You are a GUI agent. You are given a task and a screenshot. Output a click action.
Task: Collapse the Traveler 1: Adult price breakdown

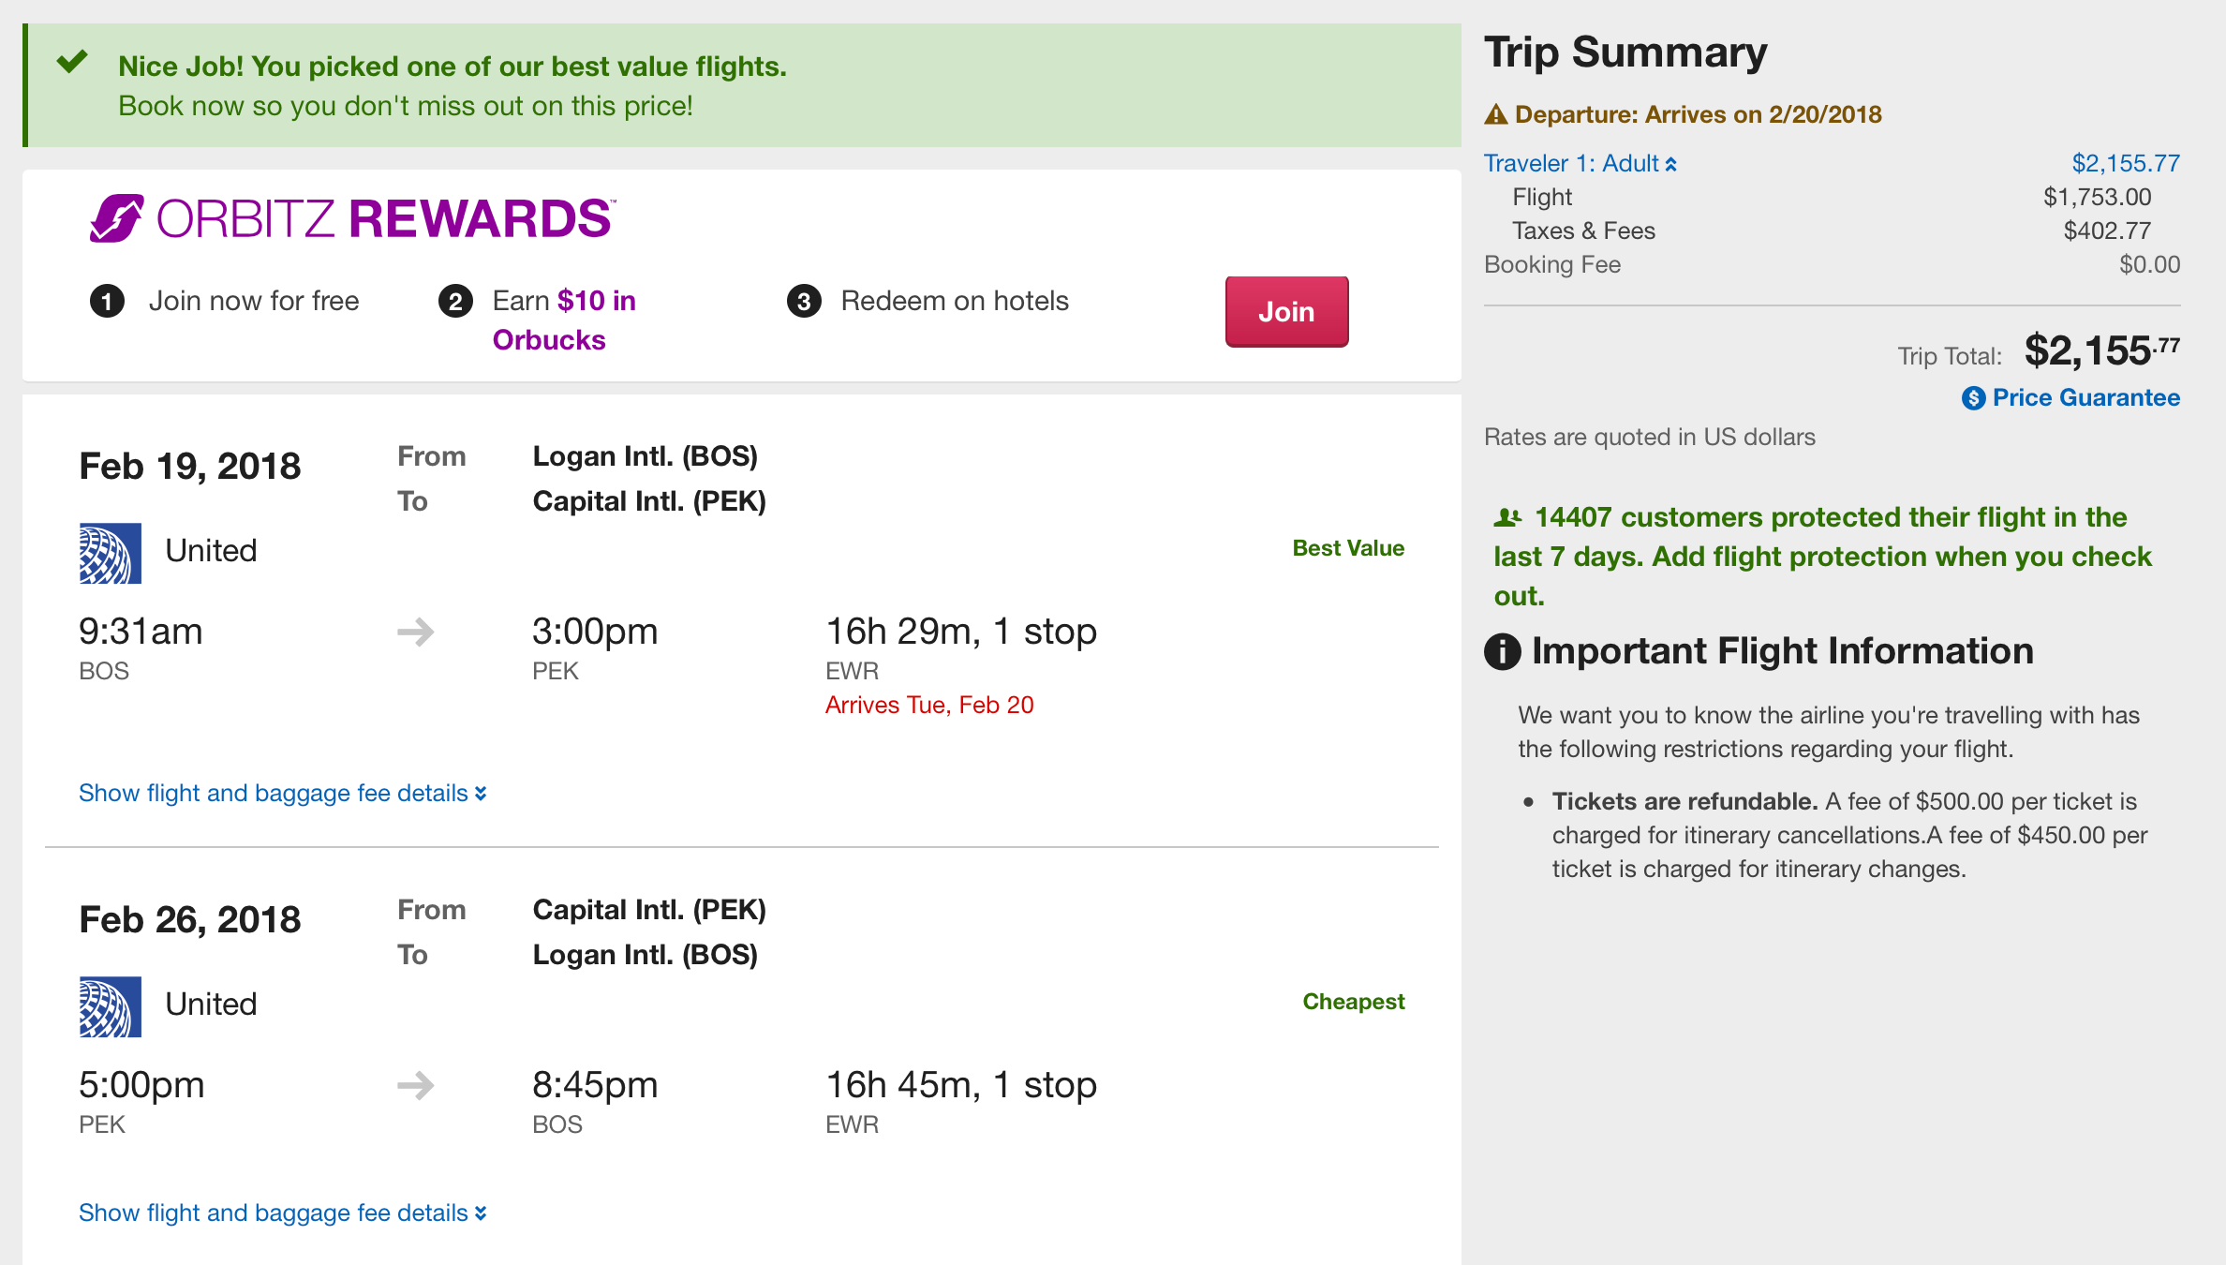[1580, 164]
